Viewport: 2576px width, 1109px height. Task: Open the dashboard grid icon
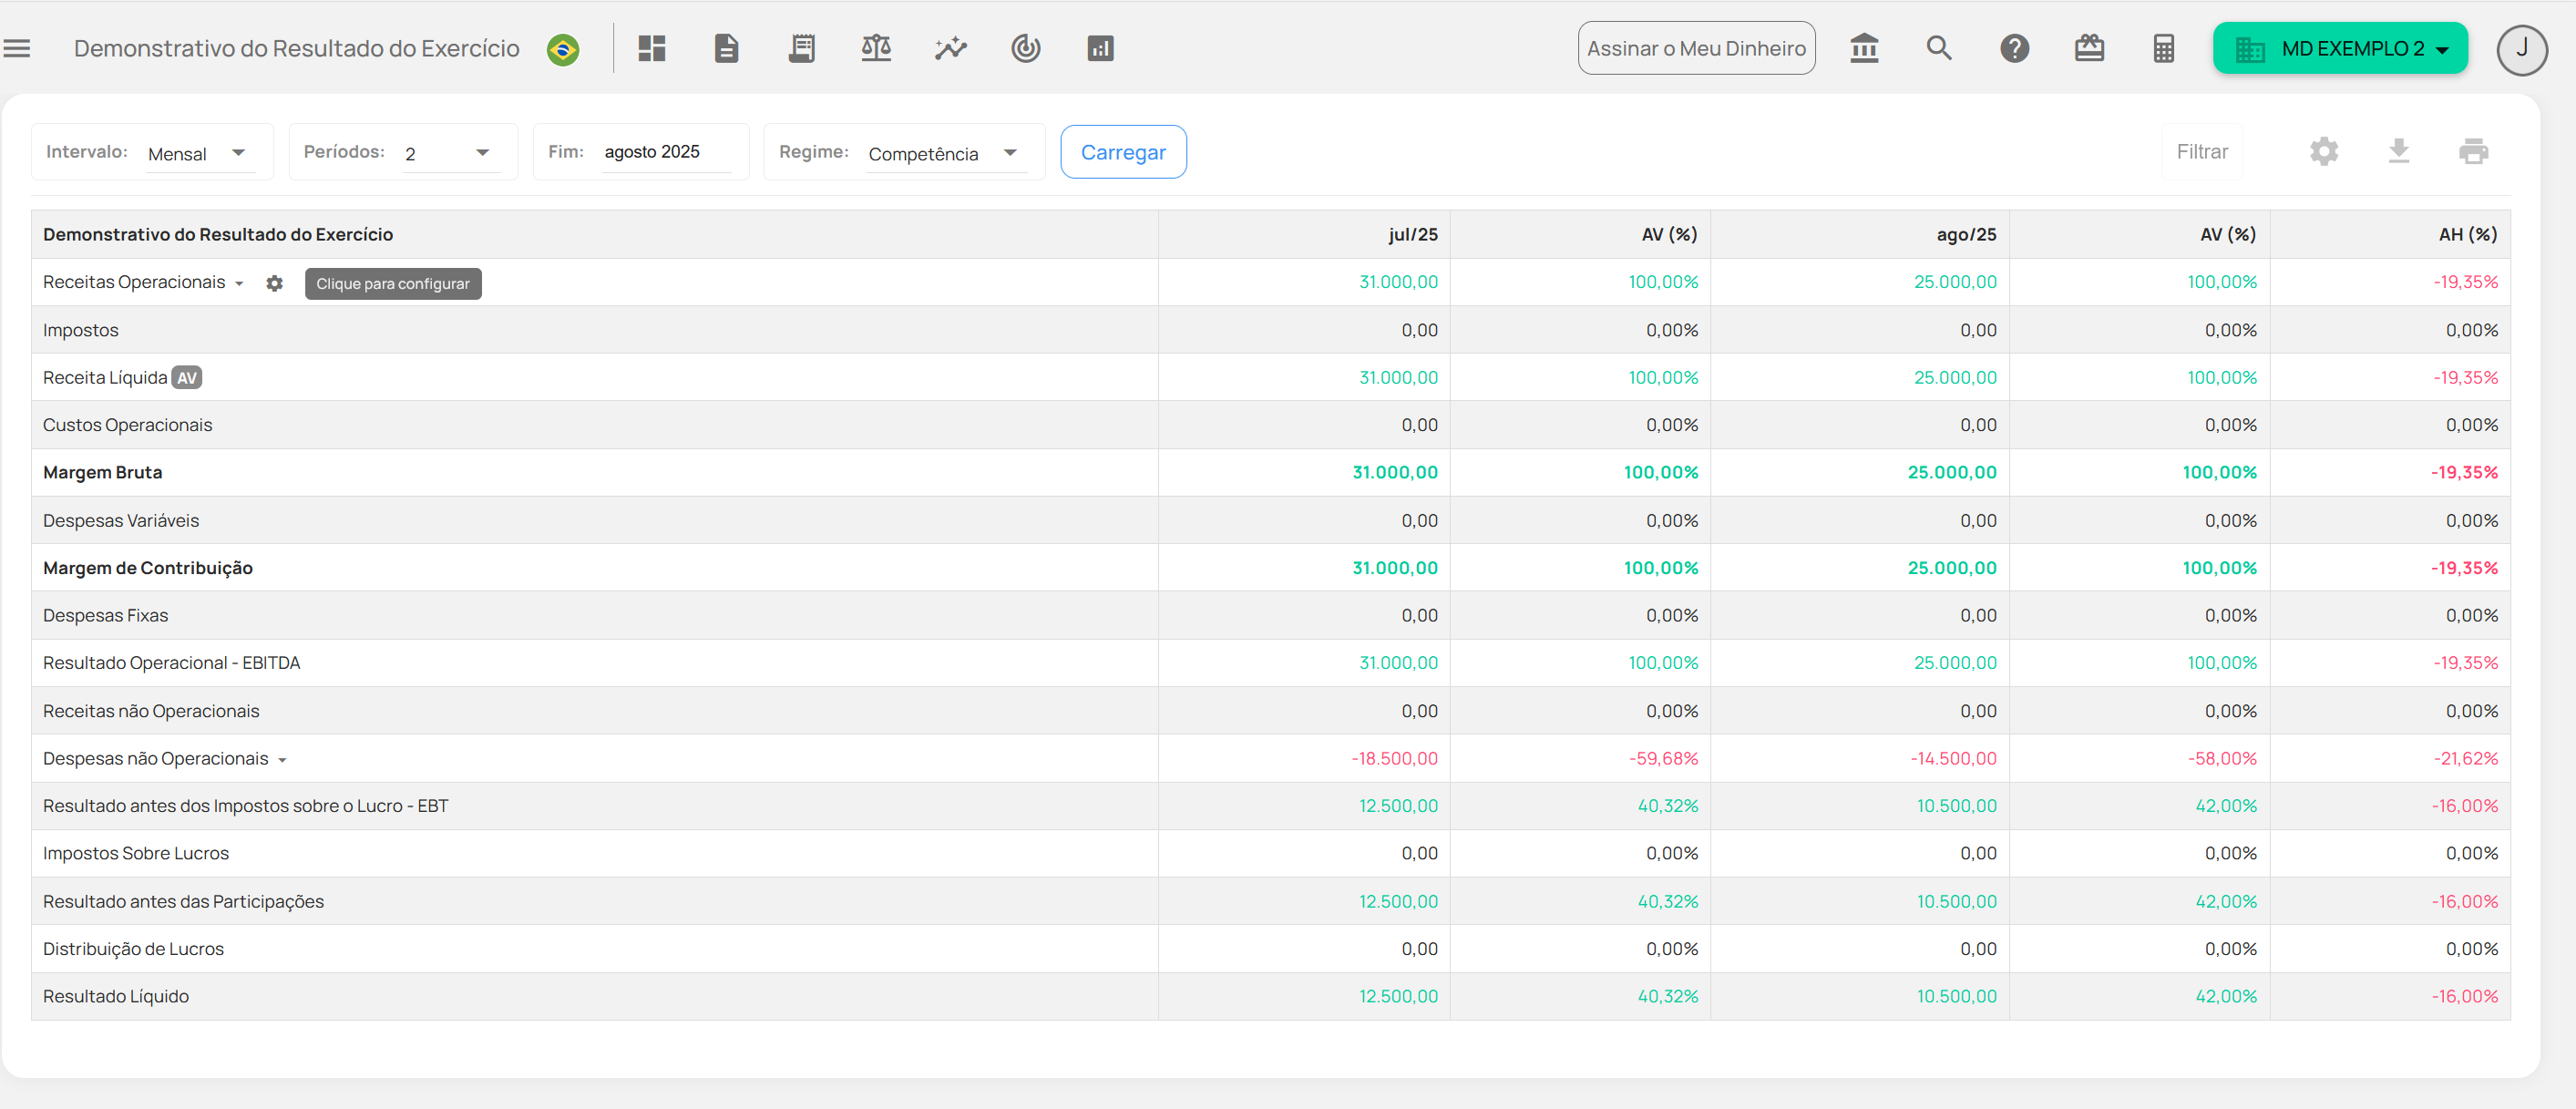pyautogui.click(x=652, y=48)
